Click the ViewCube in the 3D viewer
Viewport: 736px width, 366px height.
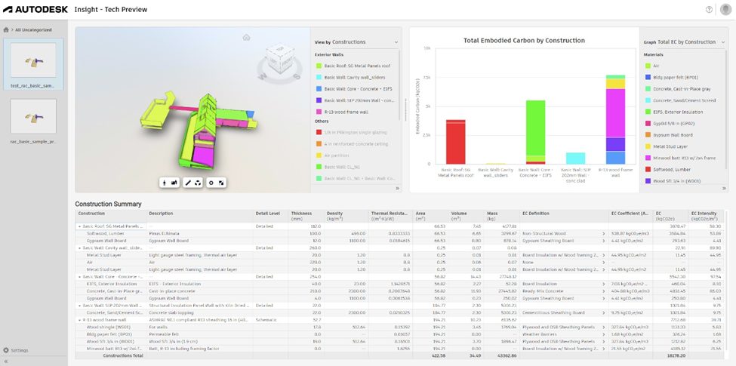click(280, 58)
